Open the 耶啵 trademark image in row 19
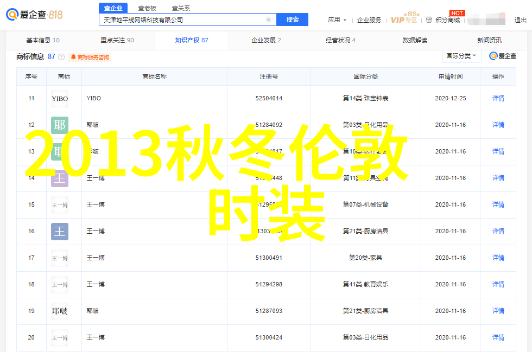This screenshot has height=352, width=532. (x=60, y=311)
